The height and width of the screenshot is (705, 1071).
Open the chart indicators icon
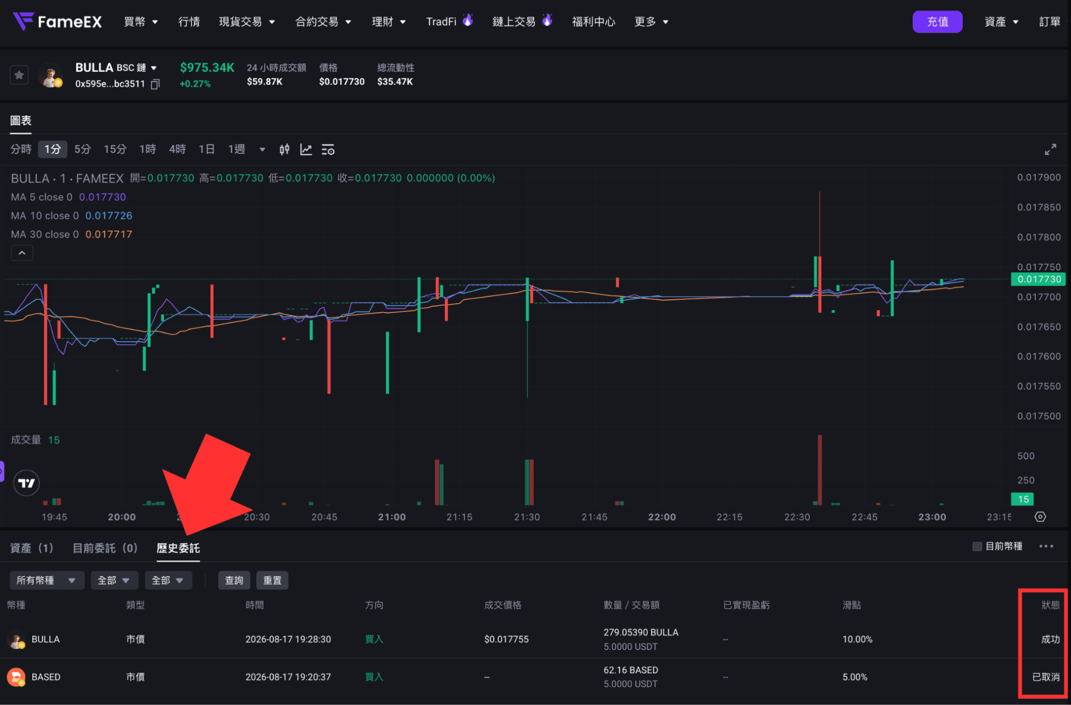point(306,150)
